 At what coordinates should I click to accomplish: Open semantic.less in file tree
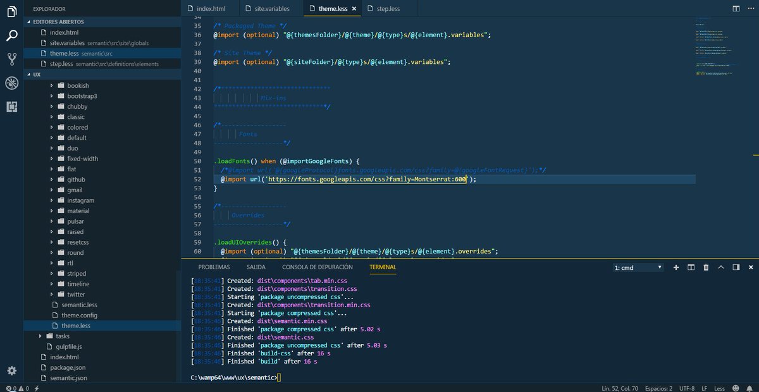102,305
